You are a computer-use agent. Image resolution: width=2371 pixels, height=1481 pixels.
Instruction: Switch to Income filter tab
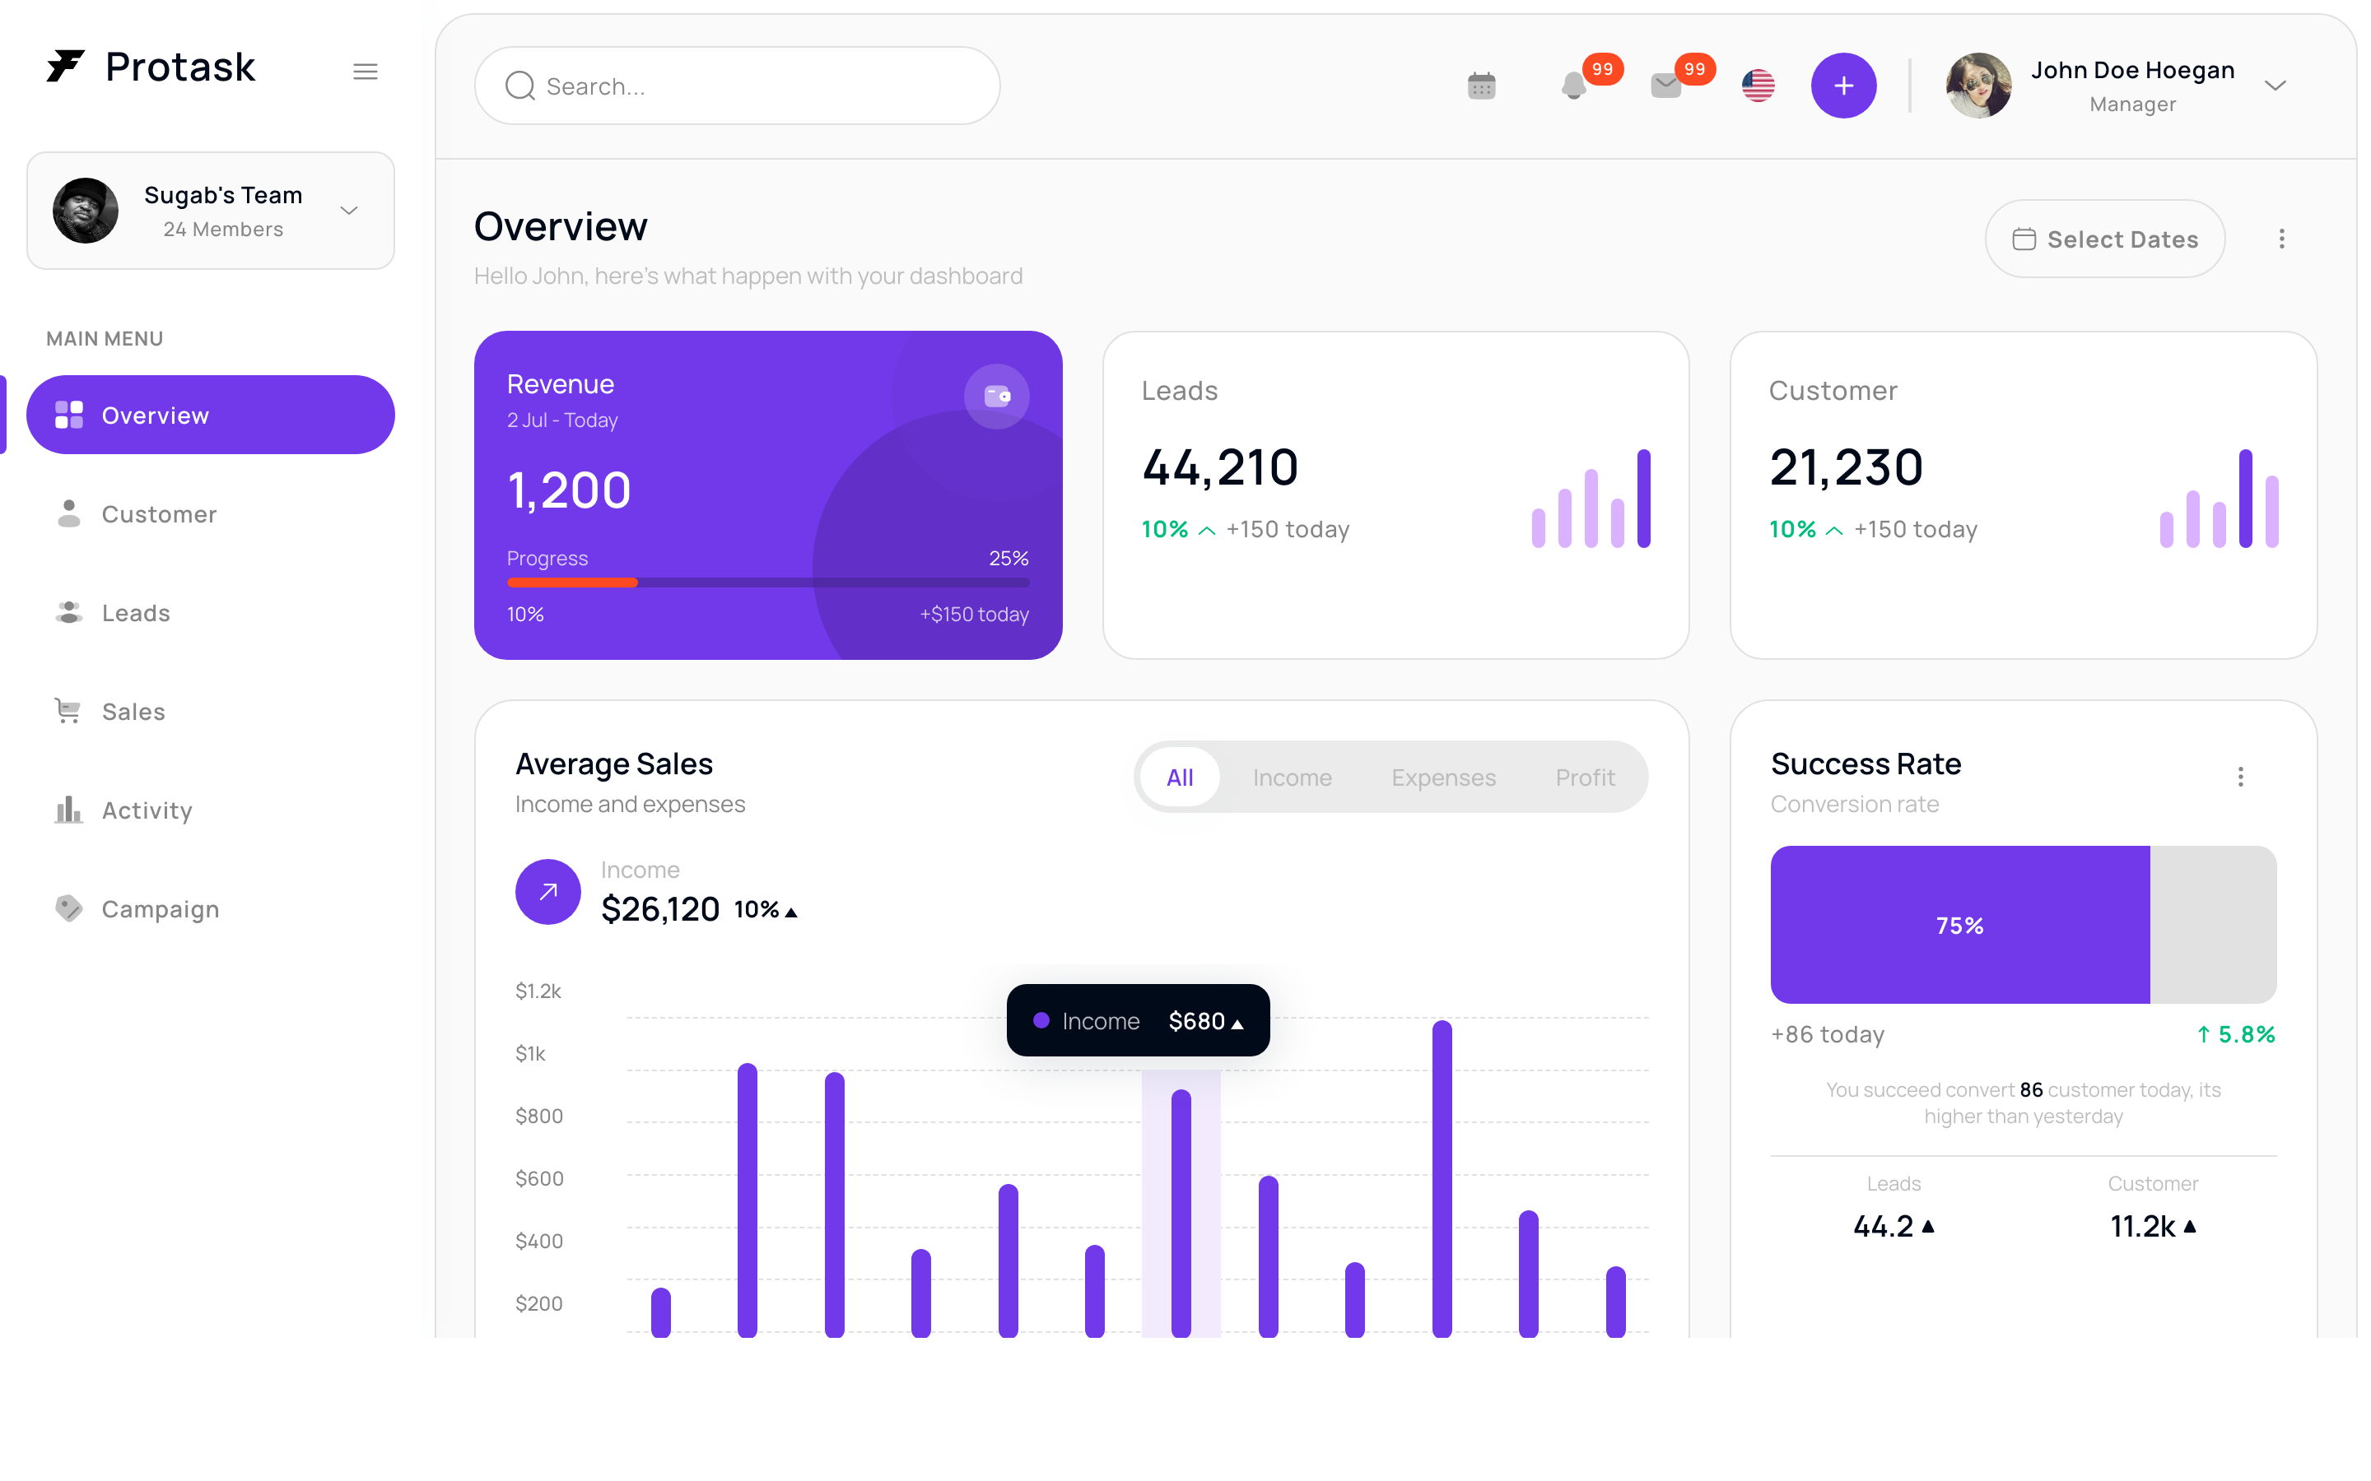[1292, 778]
